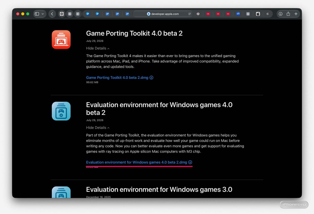Select heading Game Porting Toolkit 4.0 beta 2
Image resolution: width=314 pixels, height=214 pixels.
click(x=134, y=33)
